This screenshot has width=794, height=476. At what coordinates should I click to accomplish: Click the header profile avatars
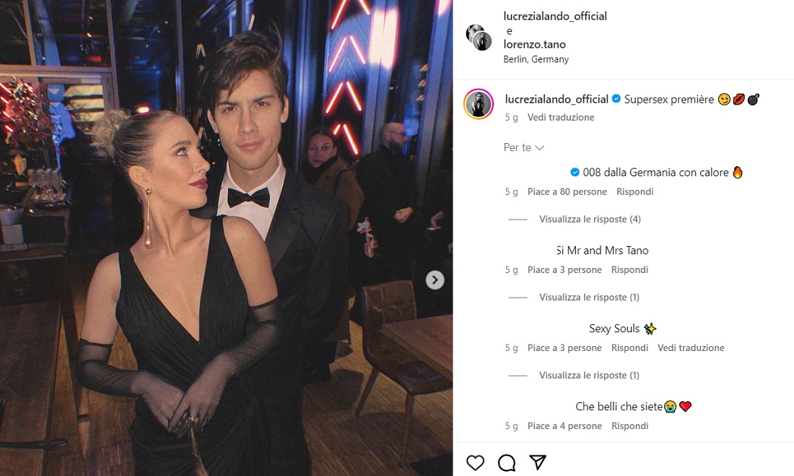[x=479, y=37]
